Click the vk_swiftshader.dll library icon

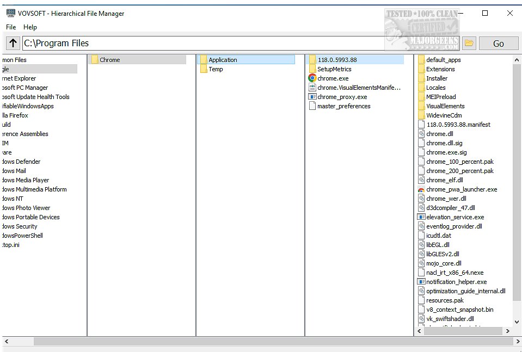pos(421,318)
